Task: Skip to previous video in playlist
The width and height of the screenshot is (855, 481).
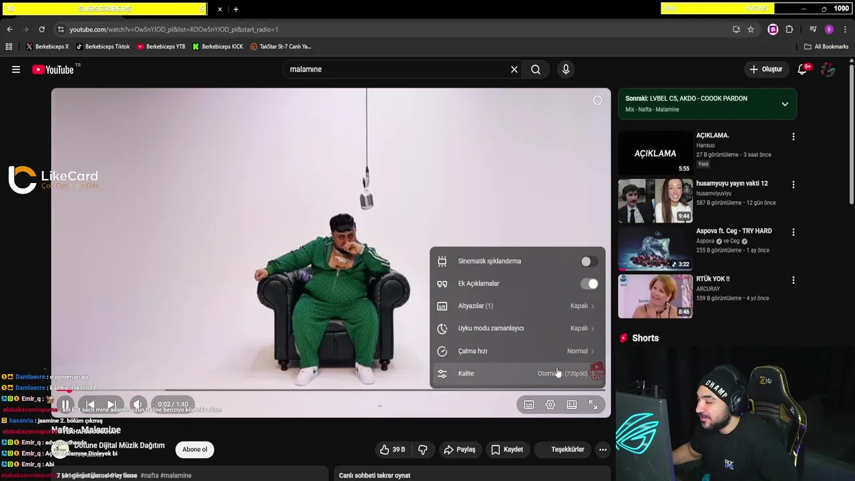Action: click(x=90, y=405)
